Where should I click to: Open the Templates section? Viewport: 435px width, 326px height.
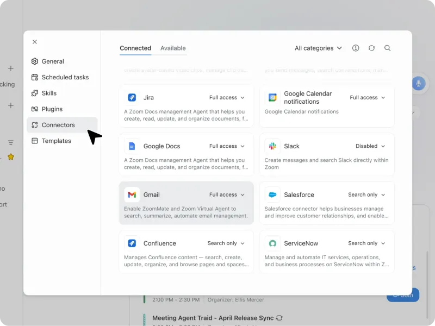[x=62, y=141]
